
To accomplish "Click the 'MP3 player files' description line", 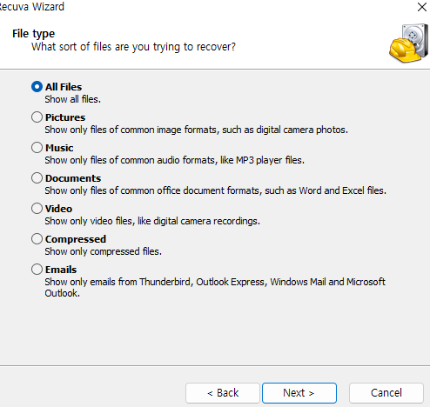I will (174, 160).
